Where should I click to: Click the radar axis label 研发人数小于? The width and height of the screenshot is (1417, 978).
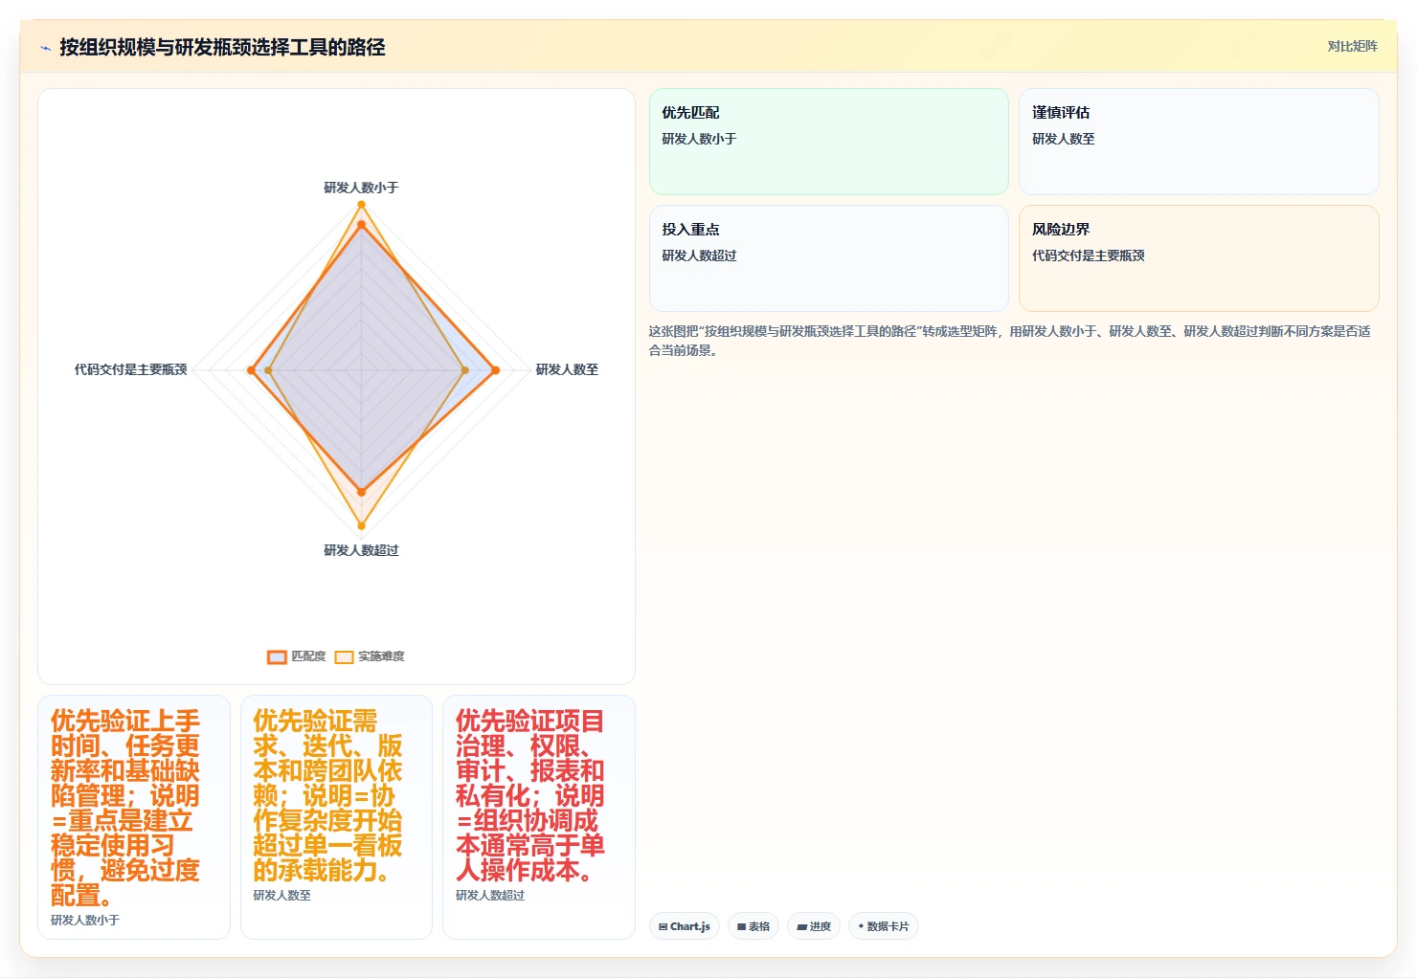pyautogui.click(x=361, y=188)
